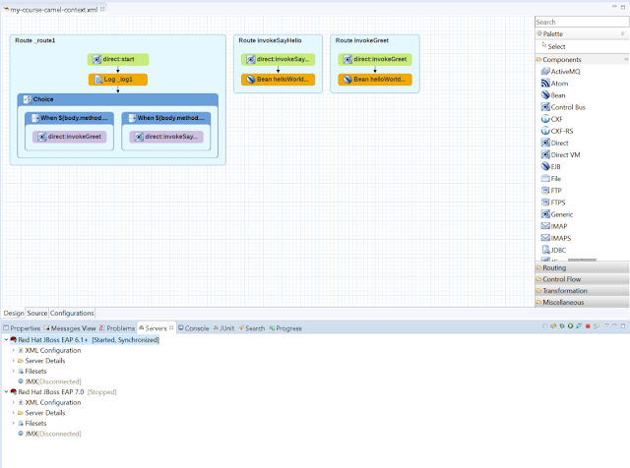Expand the Miscellaneous palette drawer
The height and width of the screenshot is (468, 630).
pyautogui.click(x=582, y=302)
